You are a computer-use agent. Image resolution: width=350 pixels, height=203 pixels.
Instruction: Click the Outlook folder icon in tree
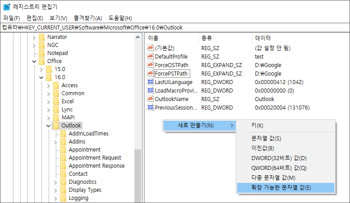pos(56,126)
